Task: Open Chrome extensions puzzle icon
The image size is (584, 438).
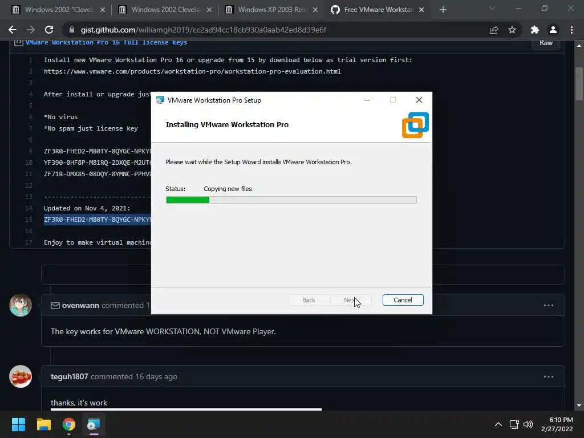Action: [535, 30]
